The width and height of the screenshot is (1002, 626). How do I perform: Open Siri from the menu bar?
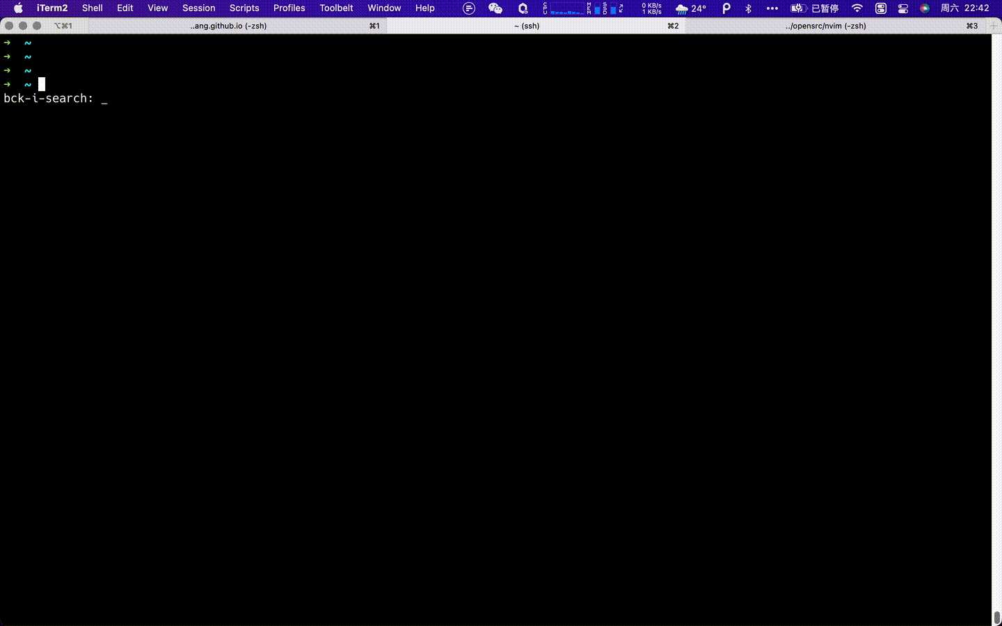pyautogui.click(x=924, y=8)
